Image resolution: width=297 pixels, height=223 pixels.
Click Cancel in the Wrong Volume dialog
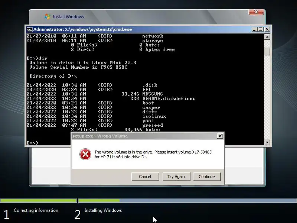(145, 177)
